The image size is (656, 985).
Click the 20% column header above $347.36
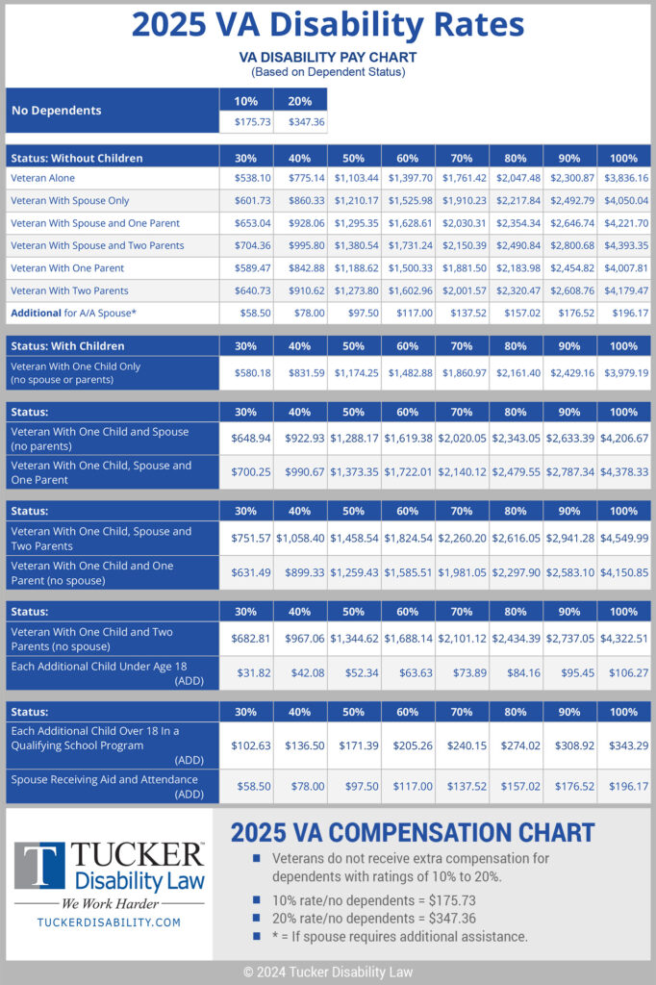click(x=300, y=100)
